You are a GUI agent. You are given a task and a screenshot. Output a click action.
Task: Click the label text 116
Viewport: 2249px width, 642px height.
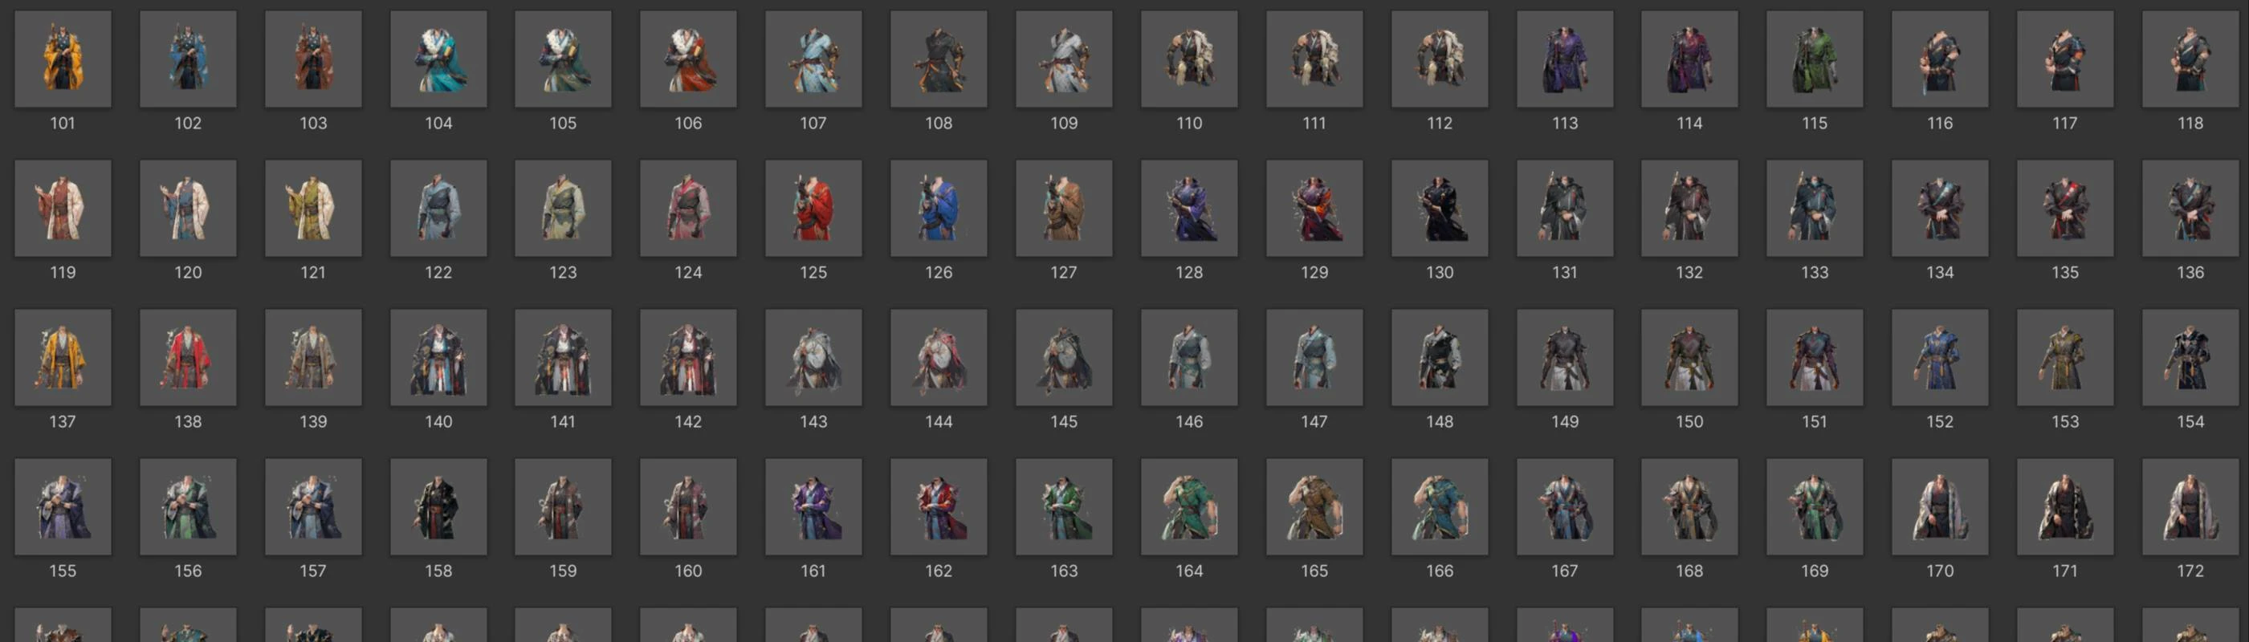point(1940,123)
